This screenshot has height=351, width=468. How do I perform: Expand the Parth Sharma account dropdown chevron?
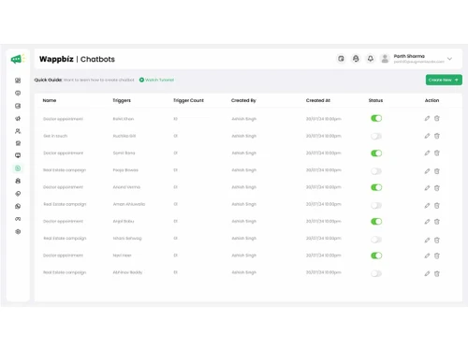tap(449, 59)
